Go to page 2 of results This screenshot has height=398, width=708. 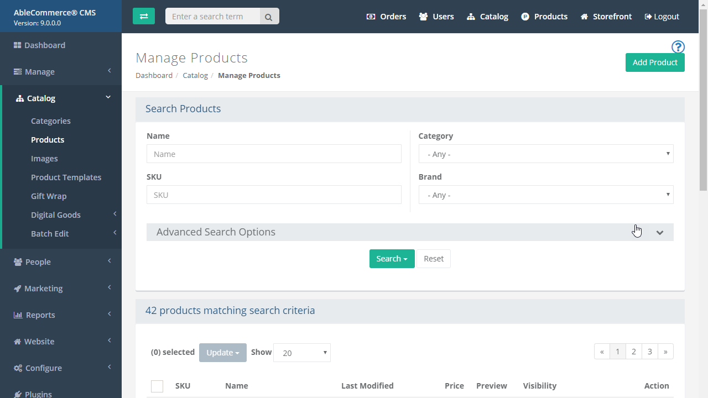pos(634,352)
